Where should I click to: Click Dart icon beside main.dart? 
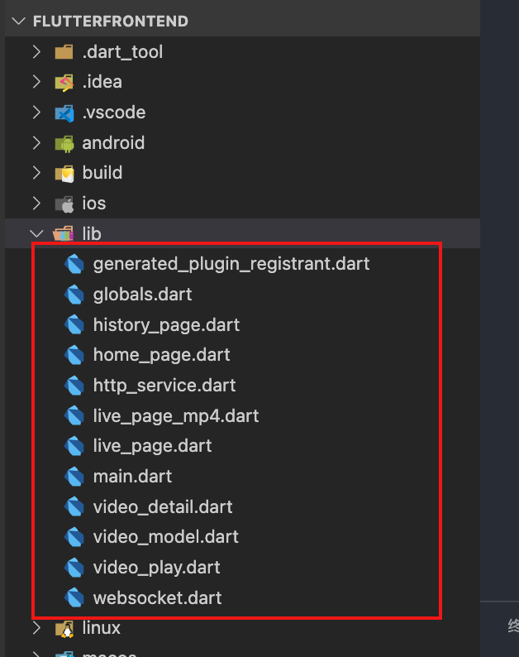pos(74,477)
